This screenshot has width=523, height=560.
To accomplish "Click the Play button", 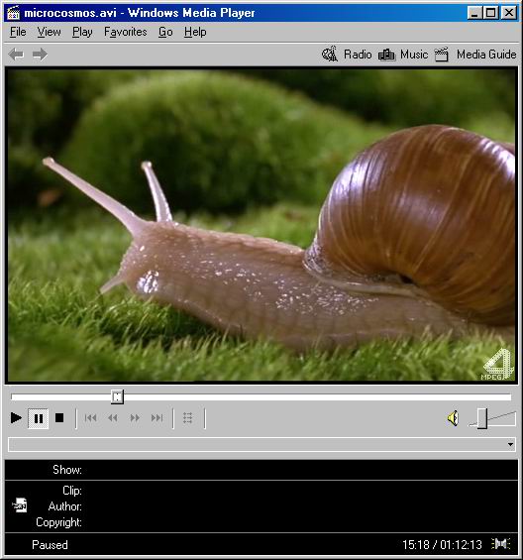I will pos(16,417).
